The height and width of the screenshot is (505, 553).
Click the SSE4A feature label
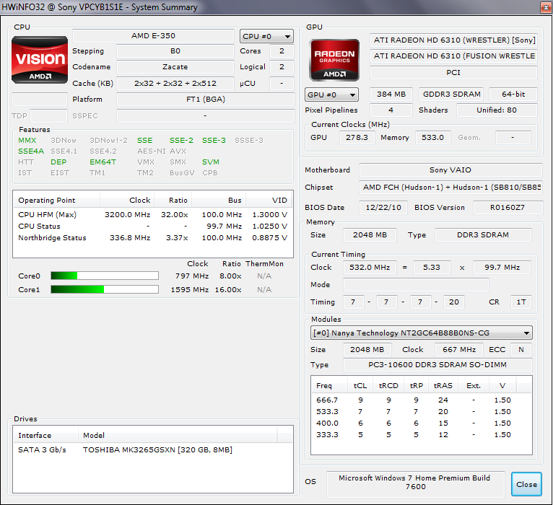coord(31,151)
